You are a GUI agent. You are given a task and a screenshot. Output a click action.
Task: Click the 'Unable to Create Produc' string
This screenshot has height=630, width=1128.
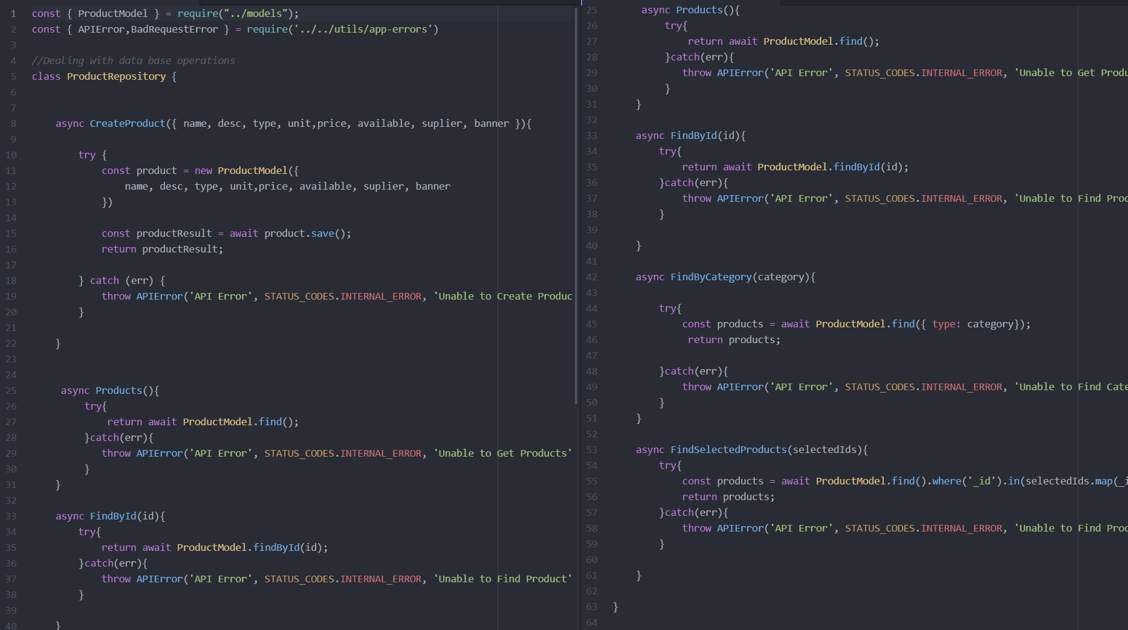tap(503, 296)
